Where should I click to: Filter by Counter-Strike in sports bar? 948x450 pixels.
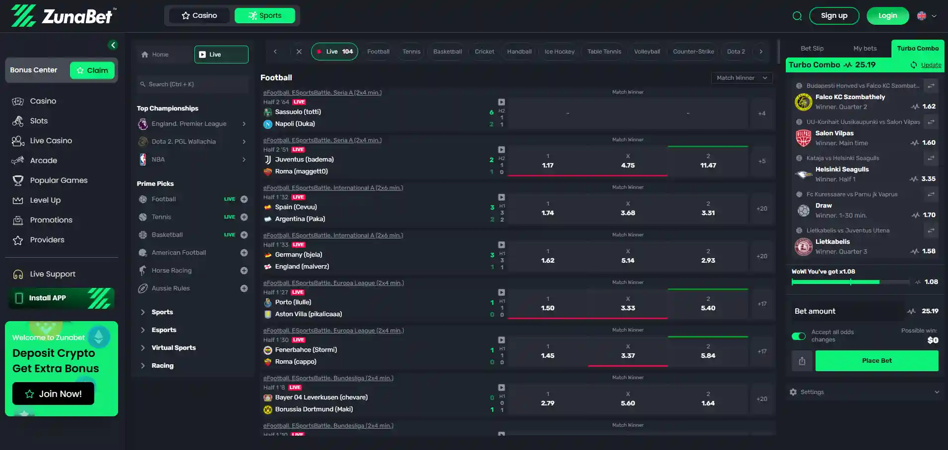tap(694, 52)
